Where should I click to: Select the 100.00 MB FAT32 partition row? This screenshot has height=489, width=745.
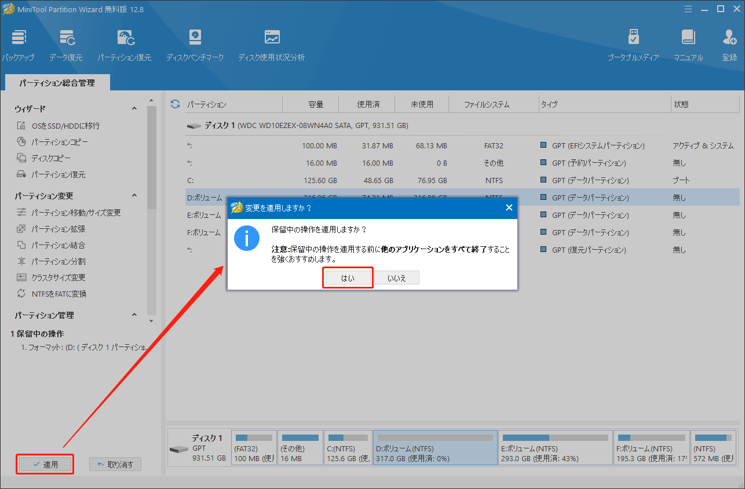coord(462,145)
